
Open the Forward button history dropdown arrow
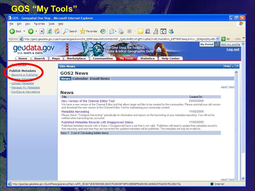pos(36,31)
